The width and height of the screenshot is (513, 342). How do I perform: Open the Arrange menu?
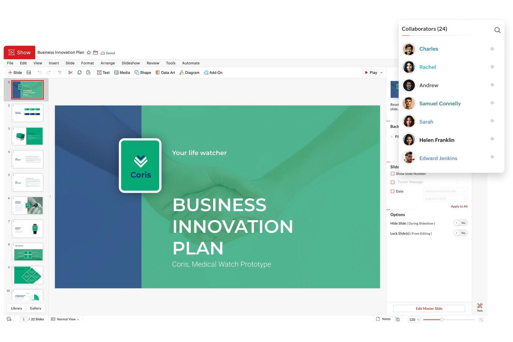(x=108, y=63)
